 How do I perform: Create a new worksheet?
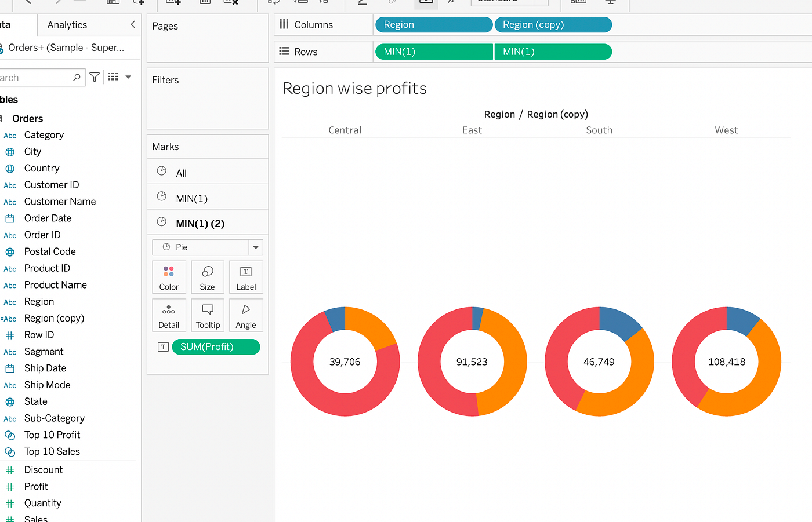[174, 2]
